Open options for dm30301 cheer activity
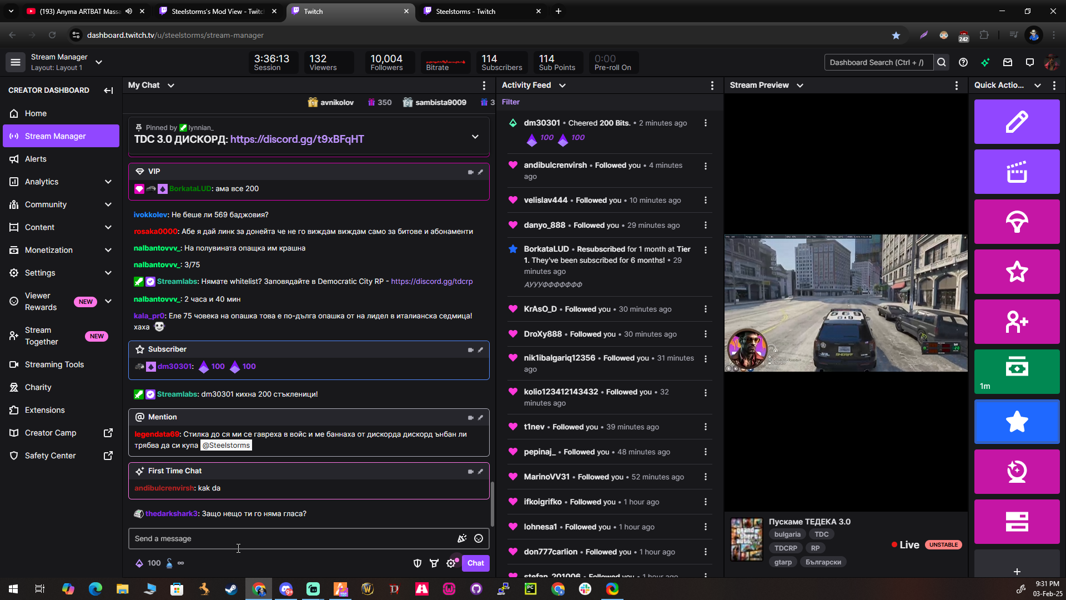The width and height of the screenshot is (1066, 600). click(x=706, y=123)
